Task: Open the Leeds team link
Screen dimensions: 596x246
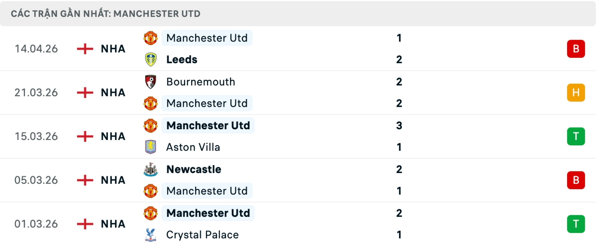Action: 182,59
